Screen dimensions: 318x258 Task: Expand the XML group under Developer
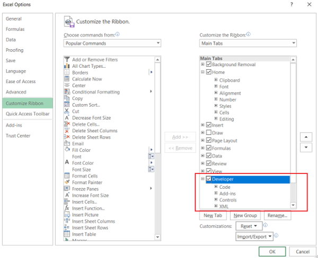[x=216, y=206]
